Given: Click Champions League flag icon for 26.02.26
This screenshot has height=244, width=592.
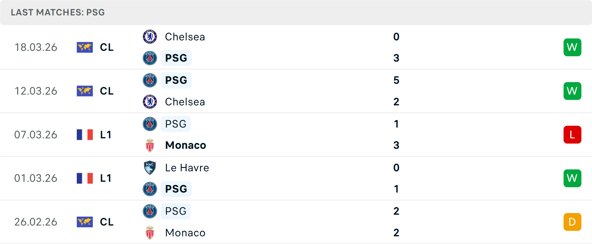Looking at the screenshot, I should point(85,222).
